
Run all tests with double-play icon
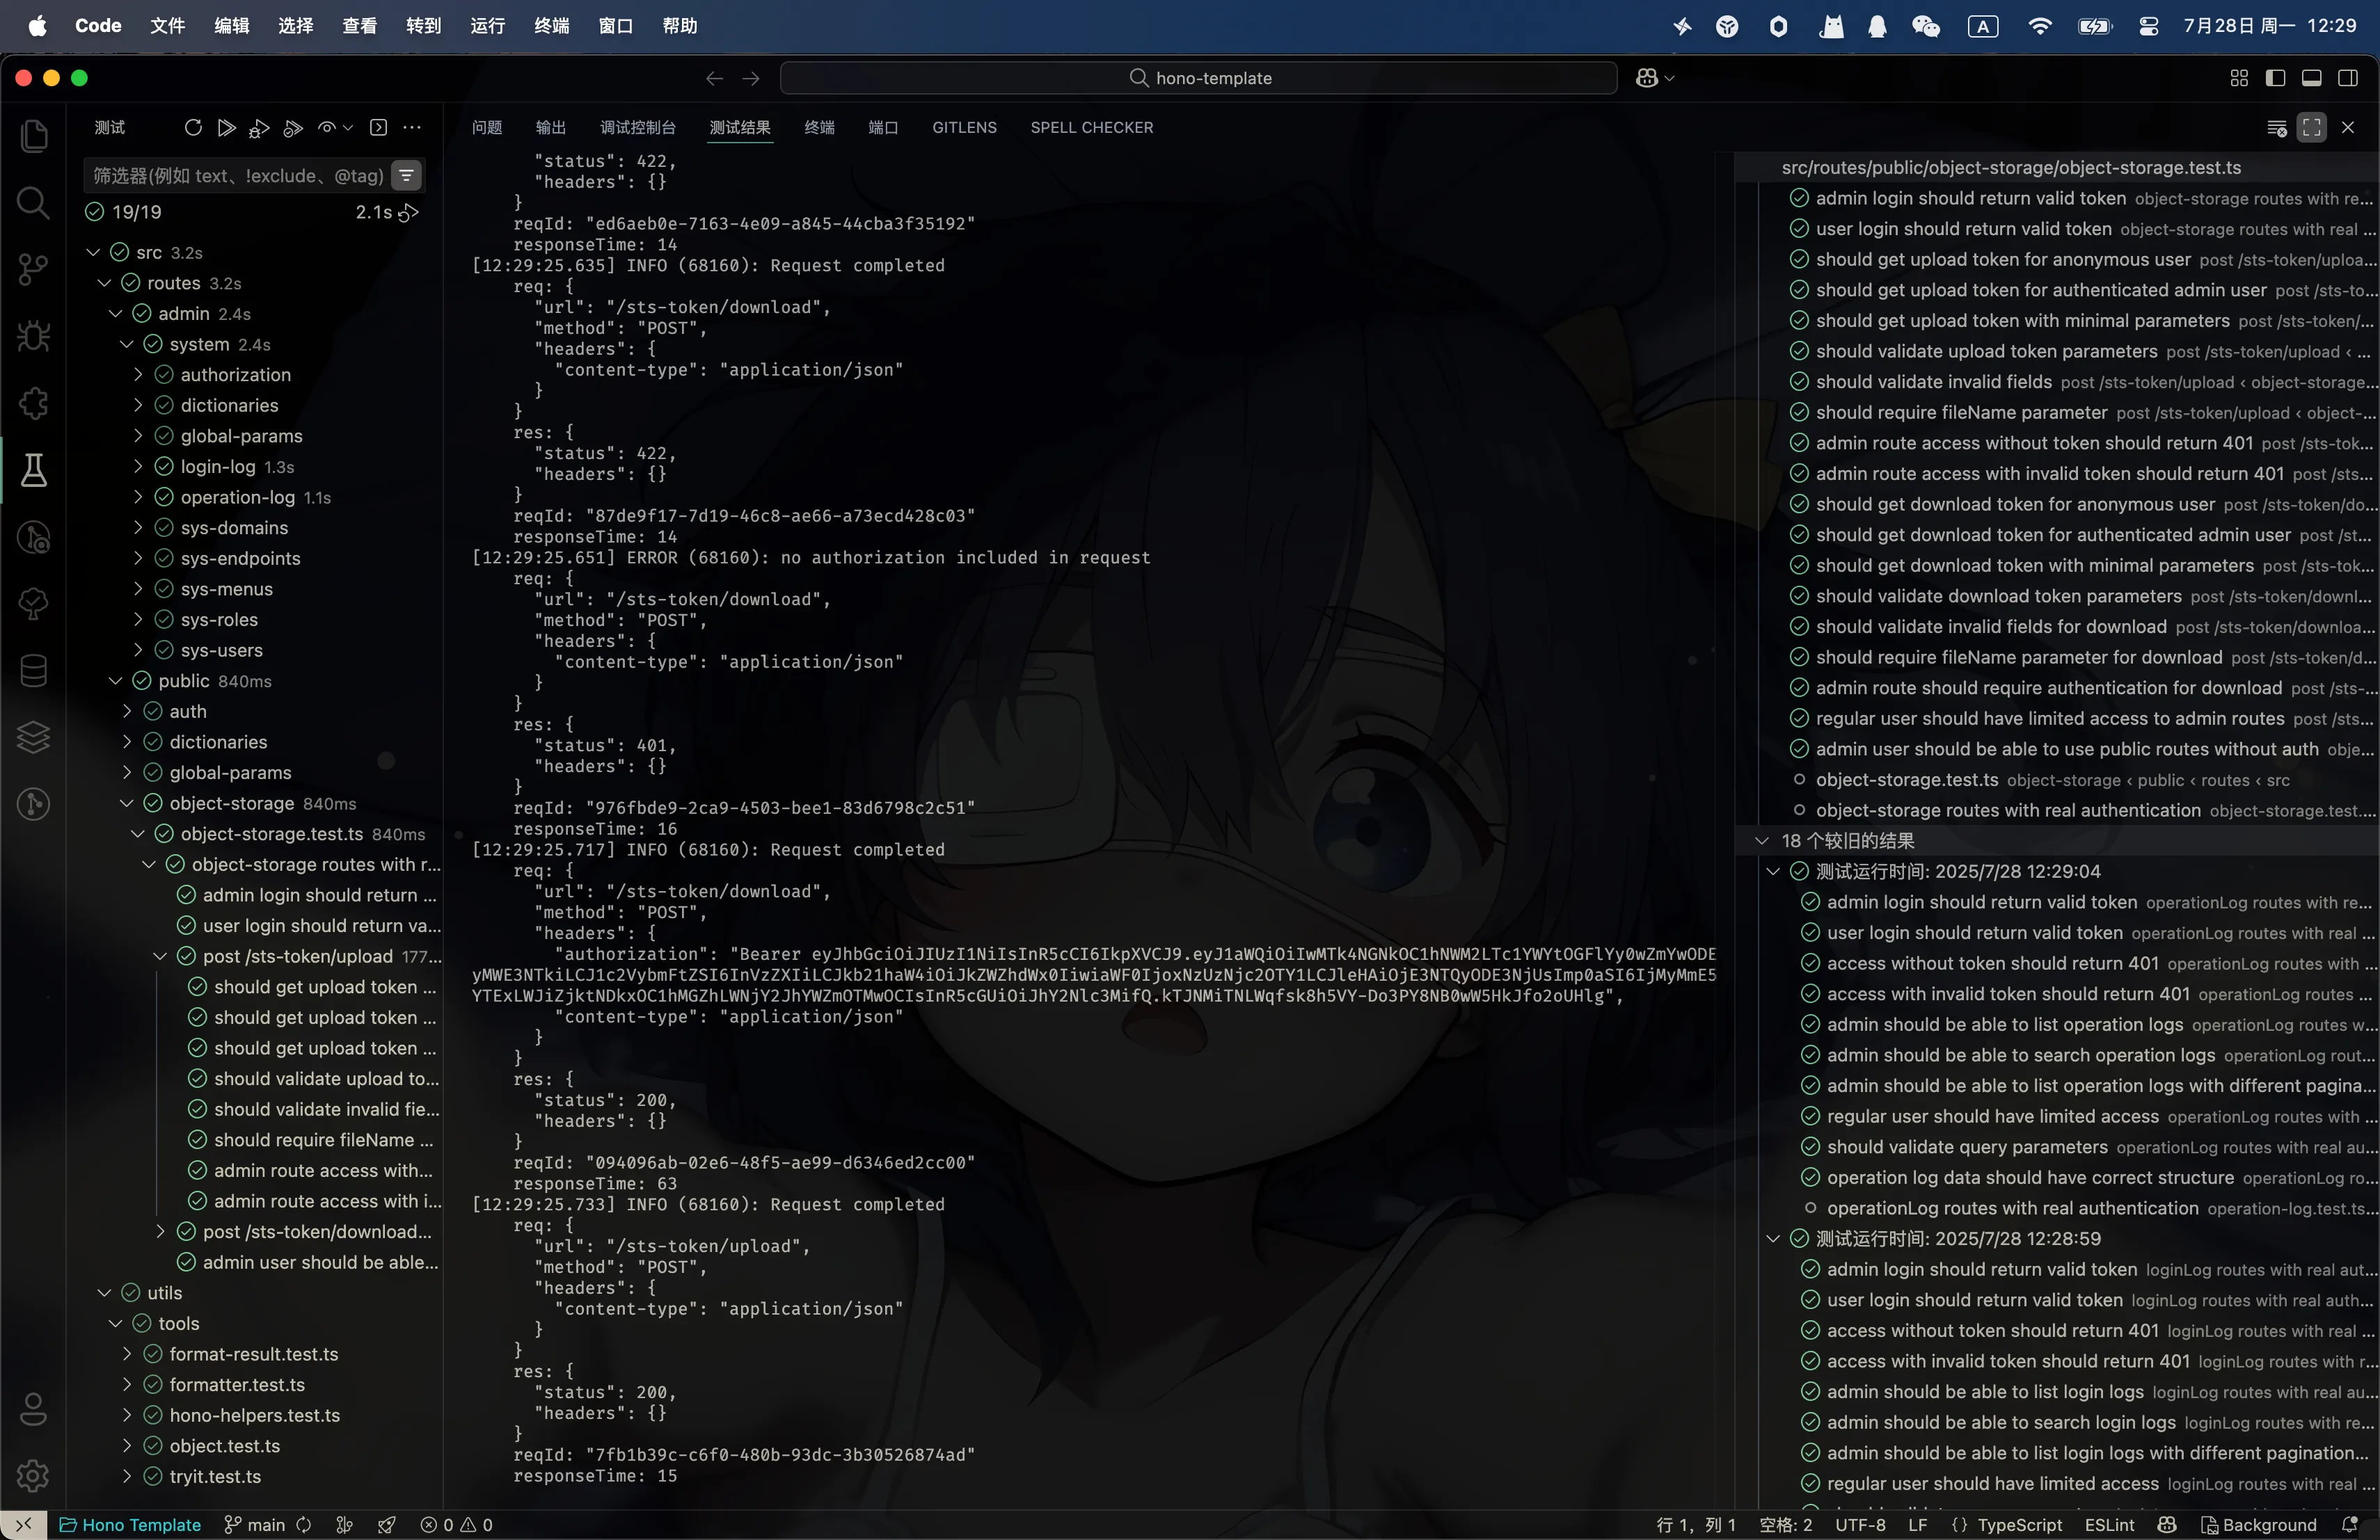click(227, 128)
